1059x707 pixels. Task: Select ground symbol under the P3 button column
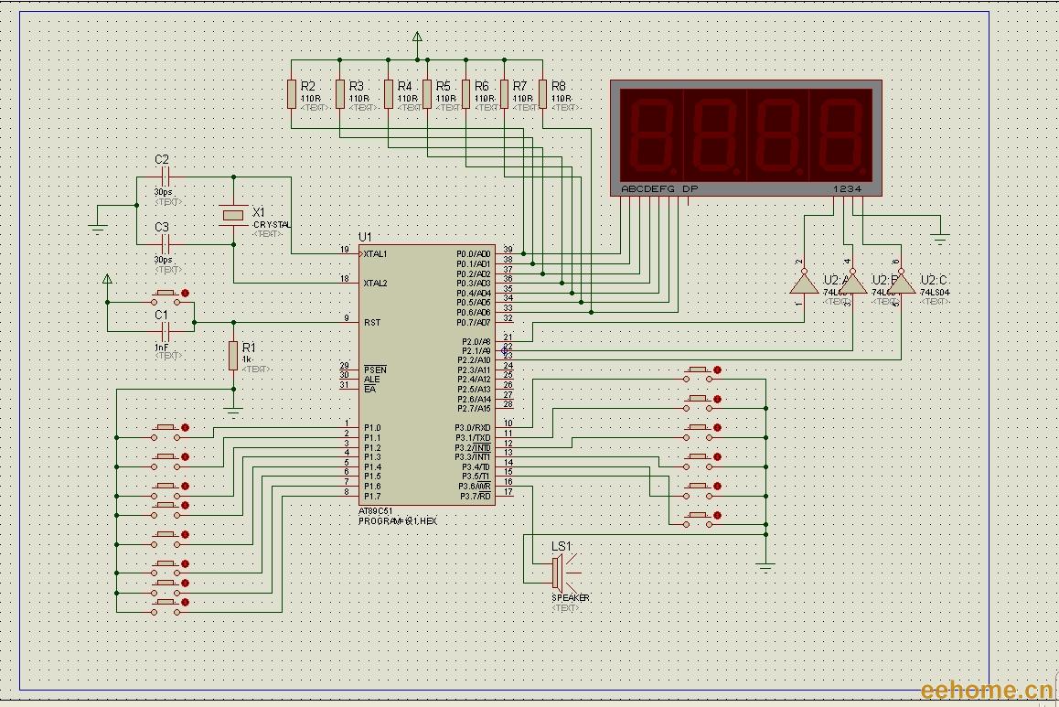(765, 569)
